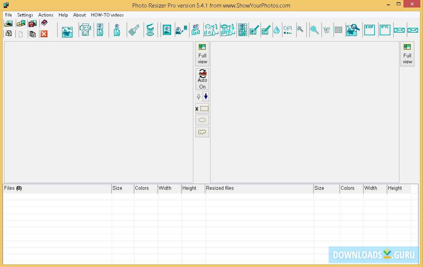Click the small connected windows icon
Viewport: 423px width, 267px height.
[327, 30]
